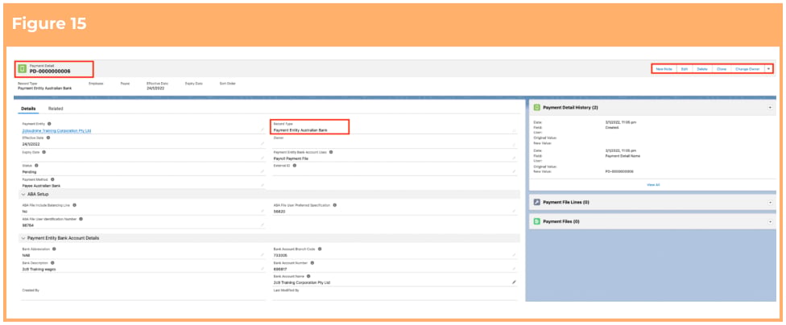Click the edit pencil for Effective Date field
This screenshot has width=786, height=325.
click(263, 144)
